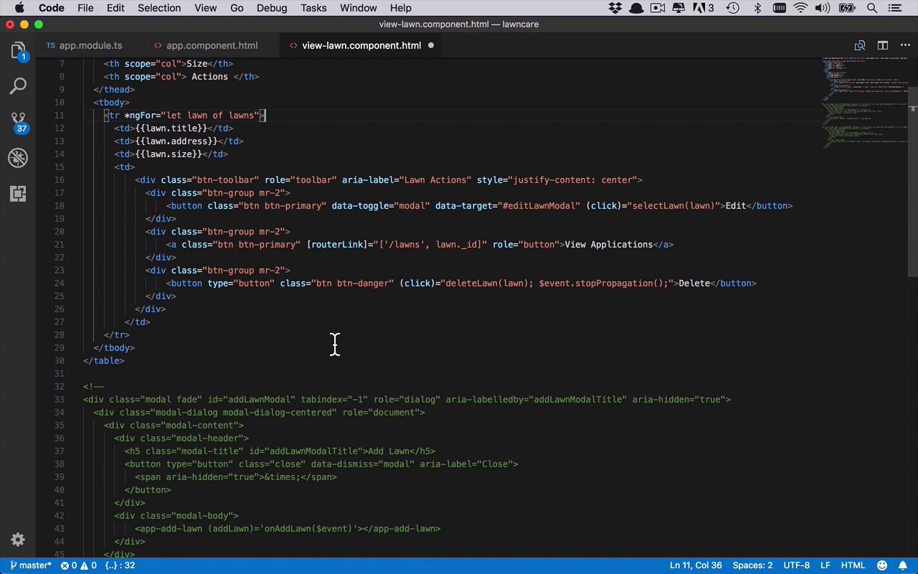
Task: Place cursor on ngFor "let lawn of lawns"
Action: 211,115
